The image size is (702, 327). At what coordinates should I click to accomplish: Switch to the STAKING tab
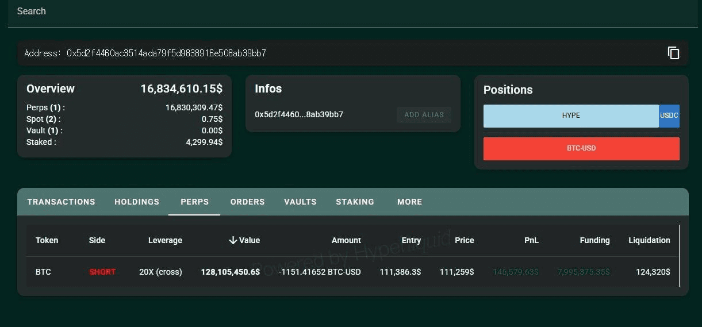point(355,202)
